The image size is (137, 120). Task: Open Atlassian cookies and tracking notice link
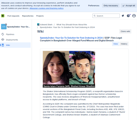[46, 8]
